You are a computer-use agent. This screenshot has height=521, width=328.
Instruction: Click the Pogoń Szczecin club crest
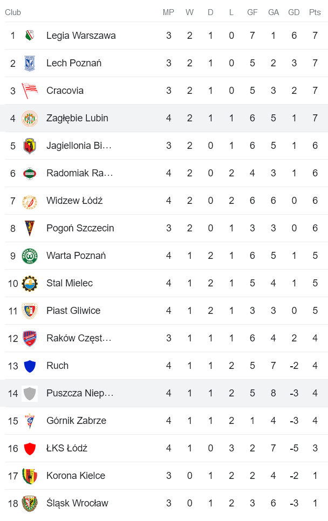30,228
